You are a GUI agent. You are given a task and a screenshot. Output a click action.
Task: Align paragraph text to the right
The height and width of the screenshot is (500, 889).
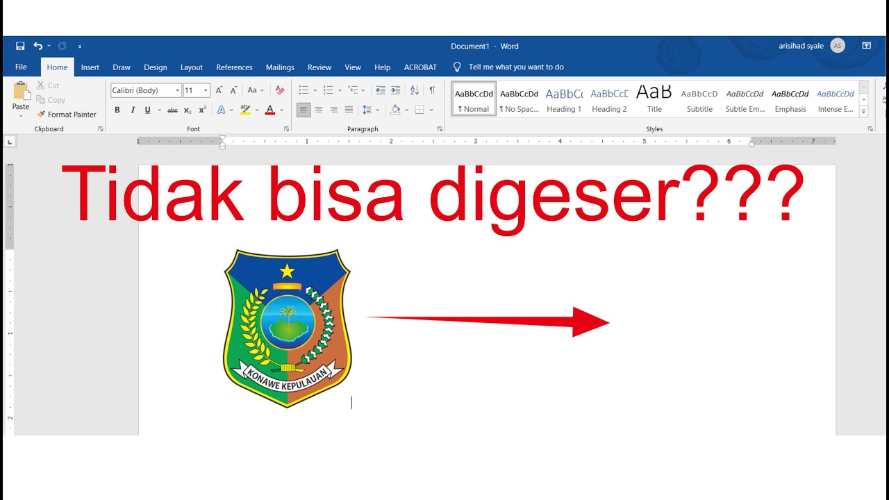coord(334,110)
